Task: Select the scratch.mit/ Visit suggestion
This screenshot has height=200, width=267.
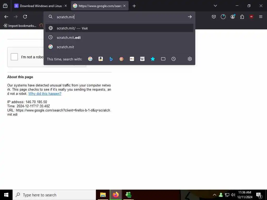Action: 119,28
